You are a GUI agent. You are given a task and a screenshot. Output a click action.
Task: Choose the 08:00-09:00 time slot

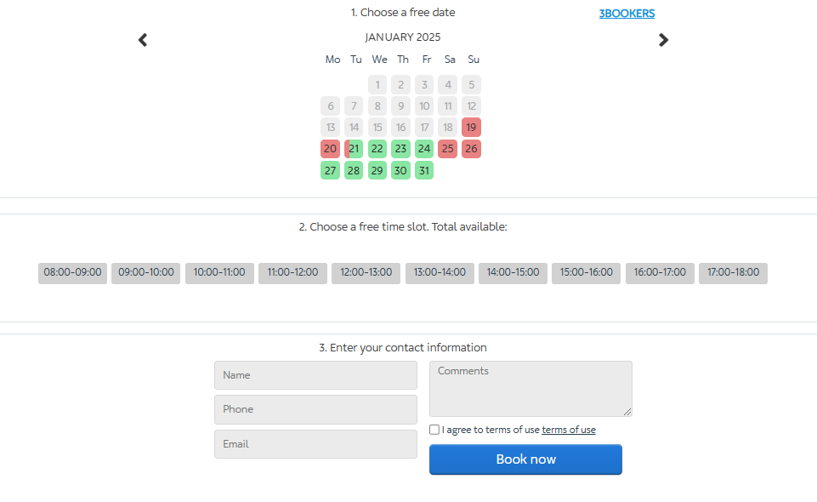pos(72,273)
